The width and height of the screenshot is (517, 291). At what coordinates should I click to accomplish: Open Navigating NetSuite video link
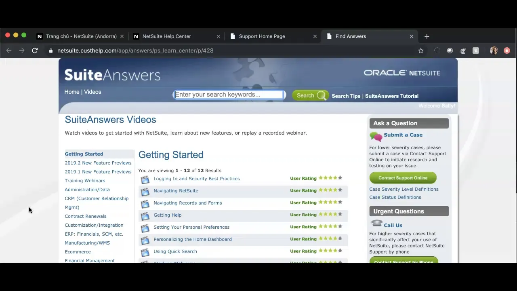point(176,191)
